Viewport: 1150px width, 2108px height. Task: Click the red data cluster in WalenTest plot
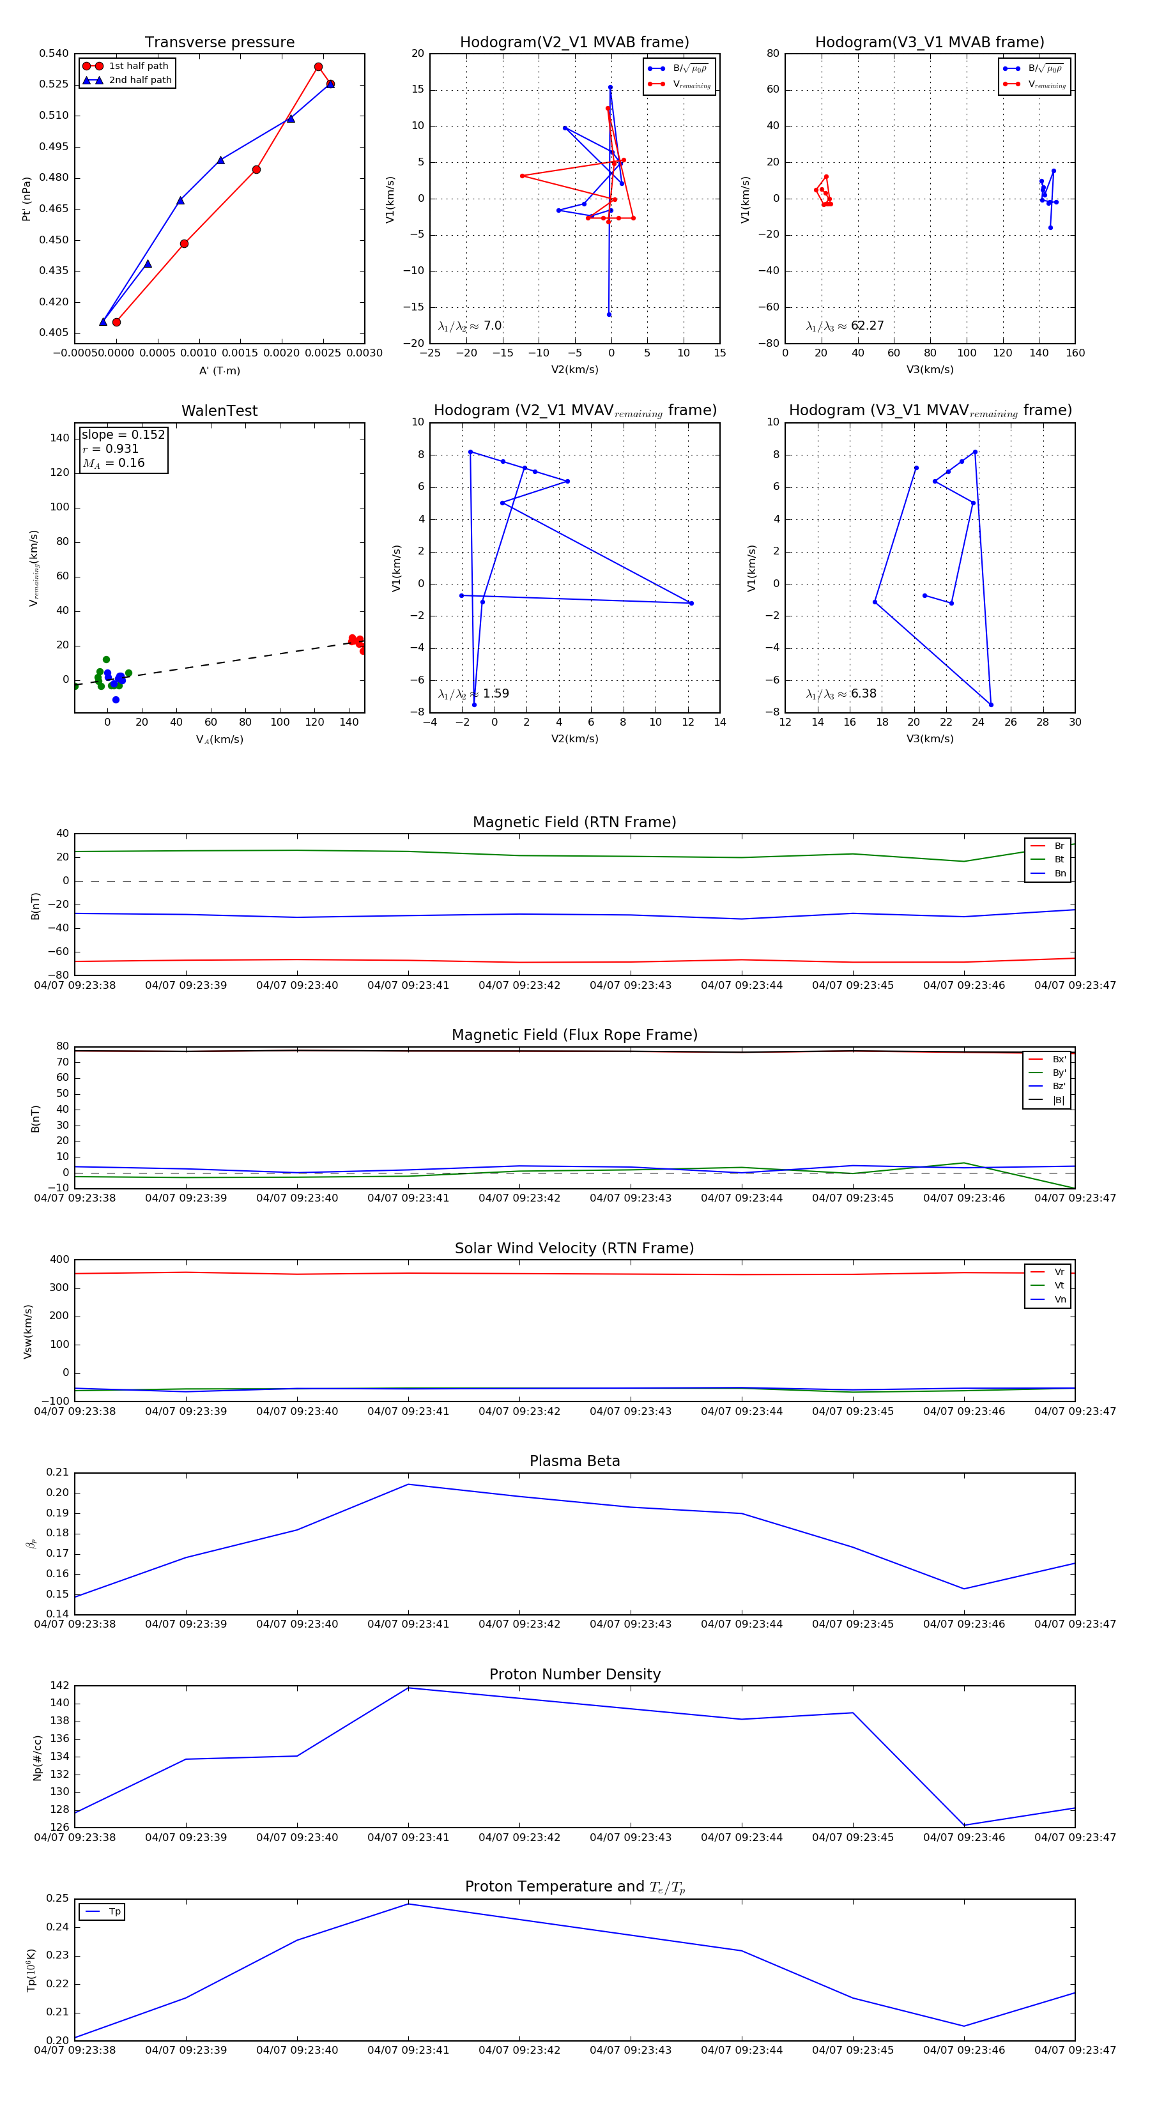[357, 643]
